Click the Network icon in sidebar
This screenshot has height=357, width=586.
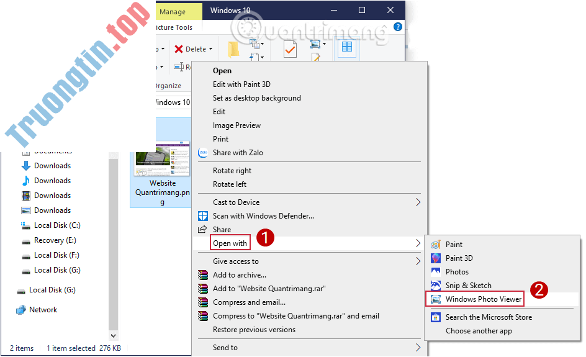(21, 310)
